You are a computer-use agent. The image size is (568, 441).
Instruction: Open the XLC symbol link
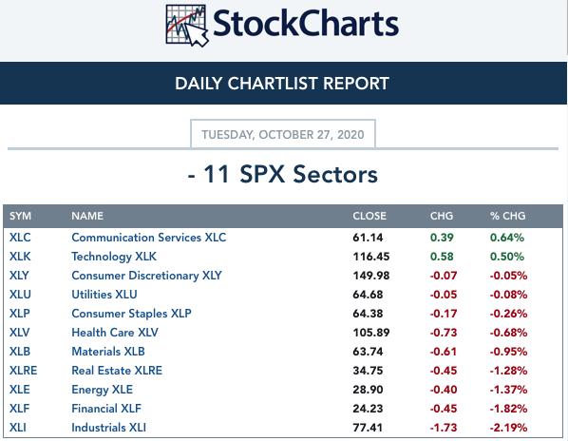click(20, 238)
